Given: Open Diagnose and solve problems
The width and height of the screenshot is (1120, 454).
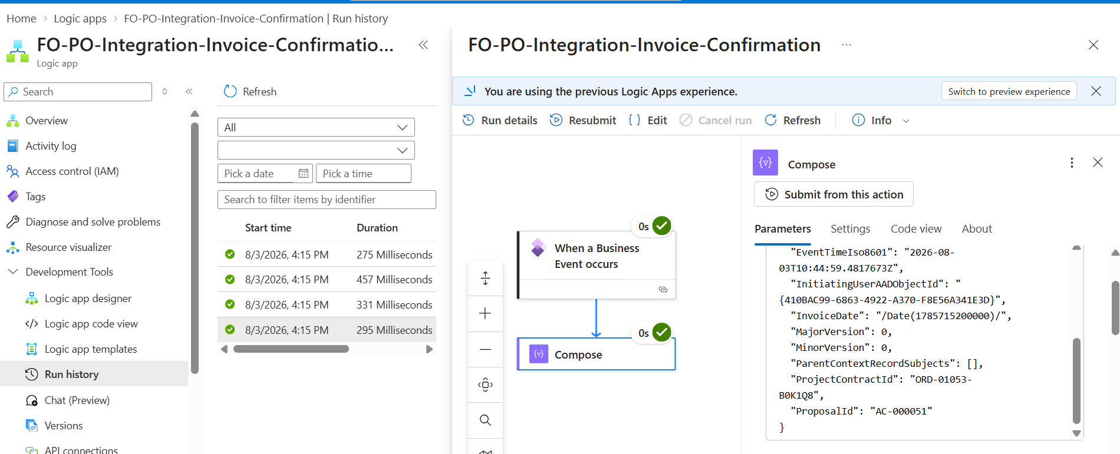Looking at the screenshot, I should coord(93,222).
